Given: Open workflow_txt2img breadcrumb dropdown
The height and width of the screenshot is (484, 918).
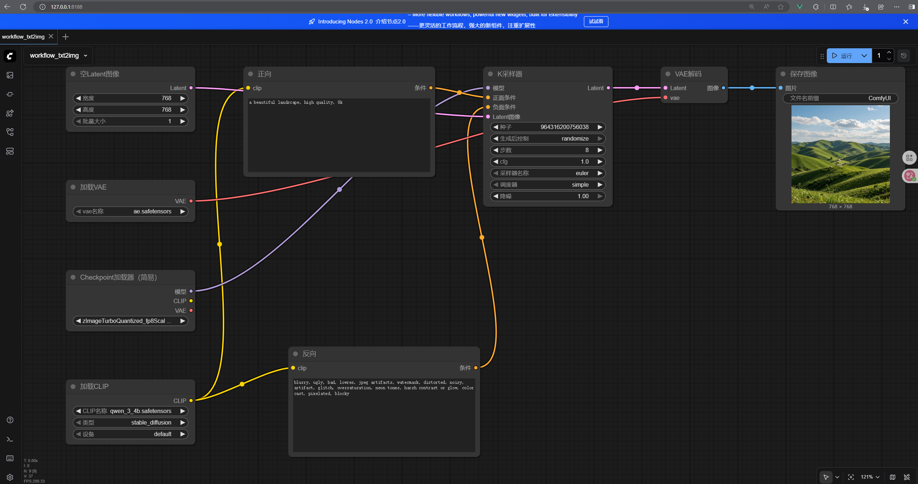Looking at the screenshot, I should click(85, 55).
